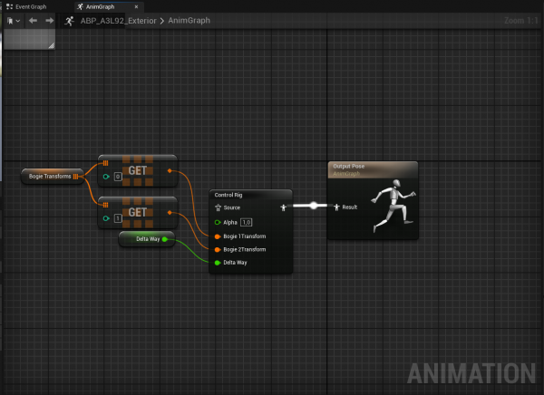Viewport: 544px width, 395px height.
Task: Click the forward navigation arrow
Action: coord(49,20)
